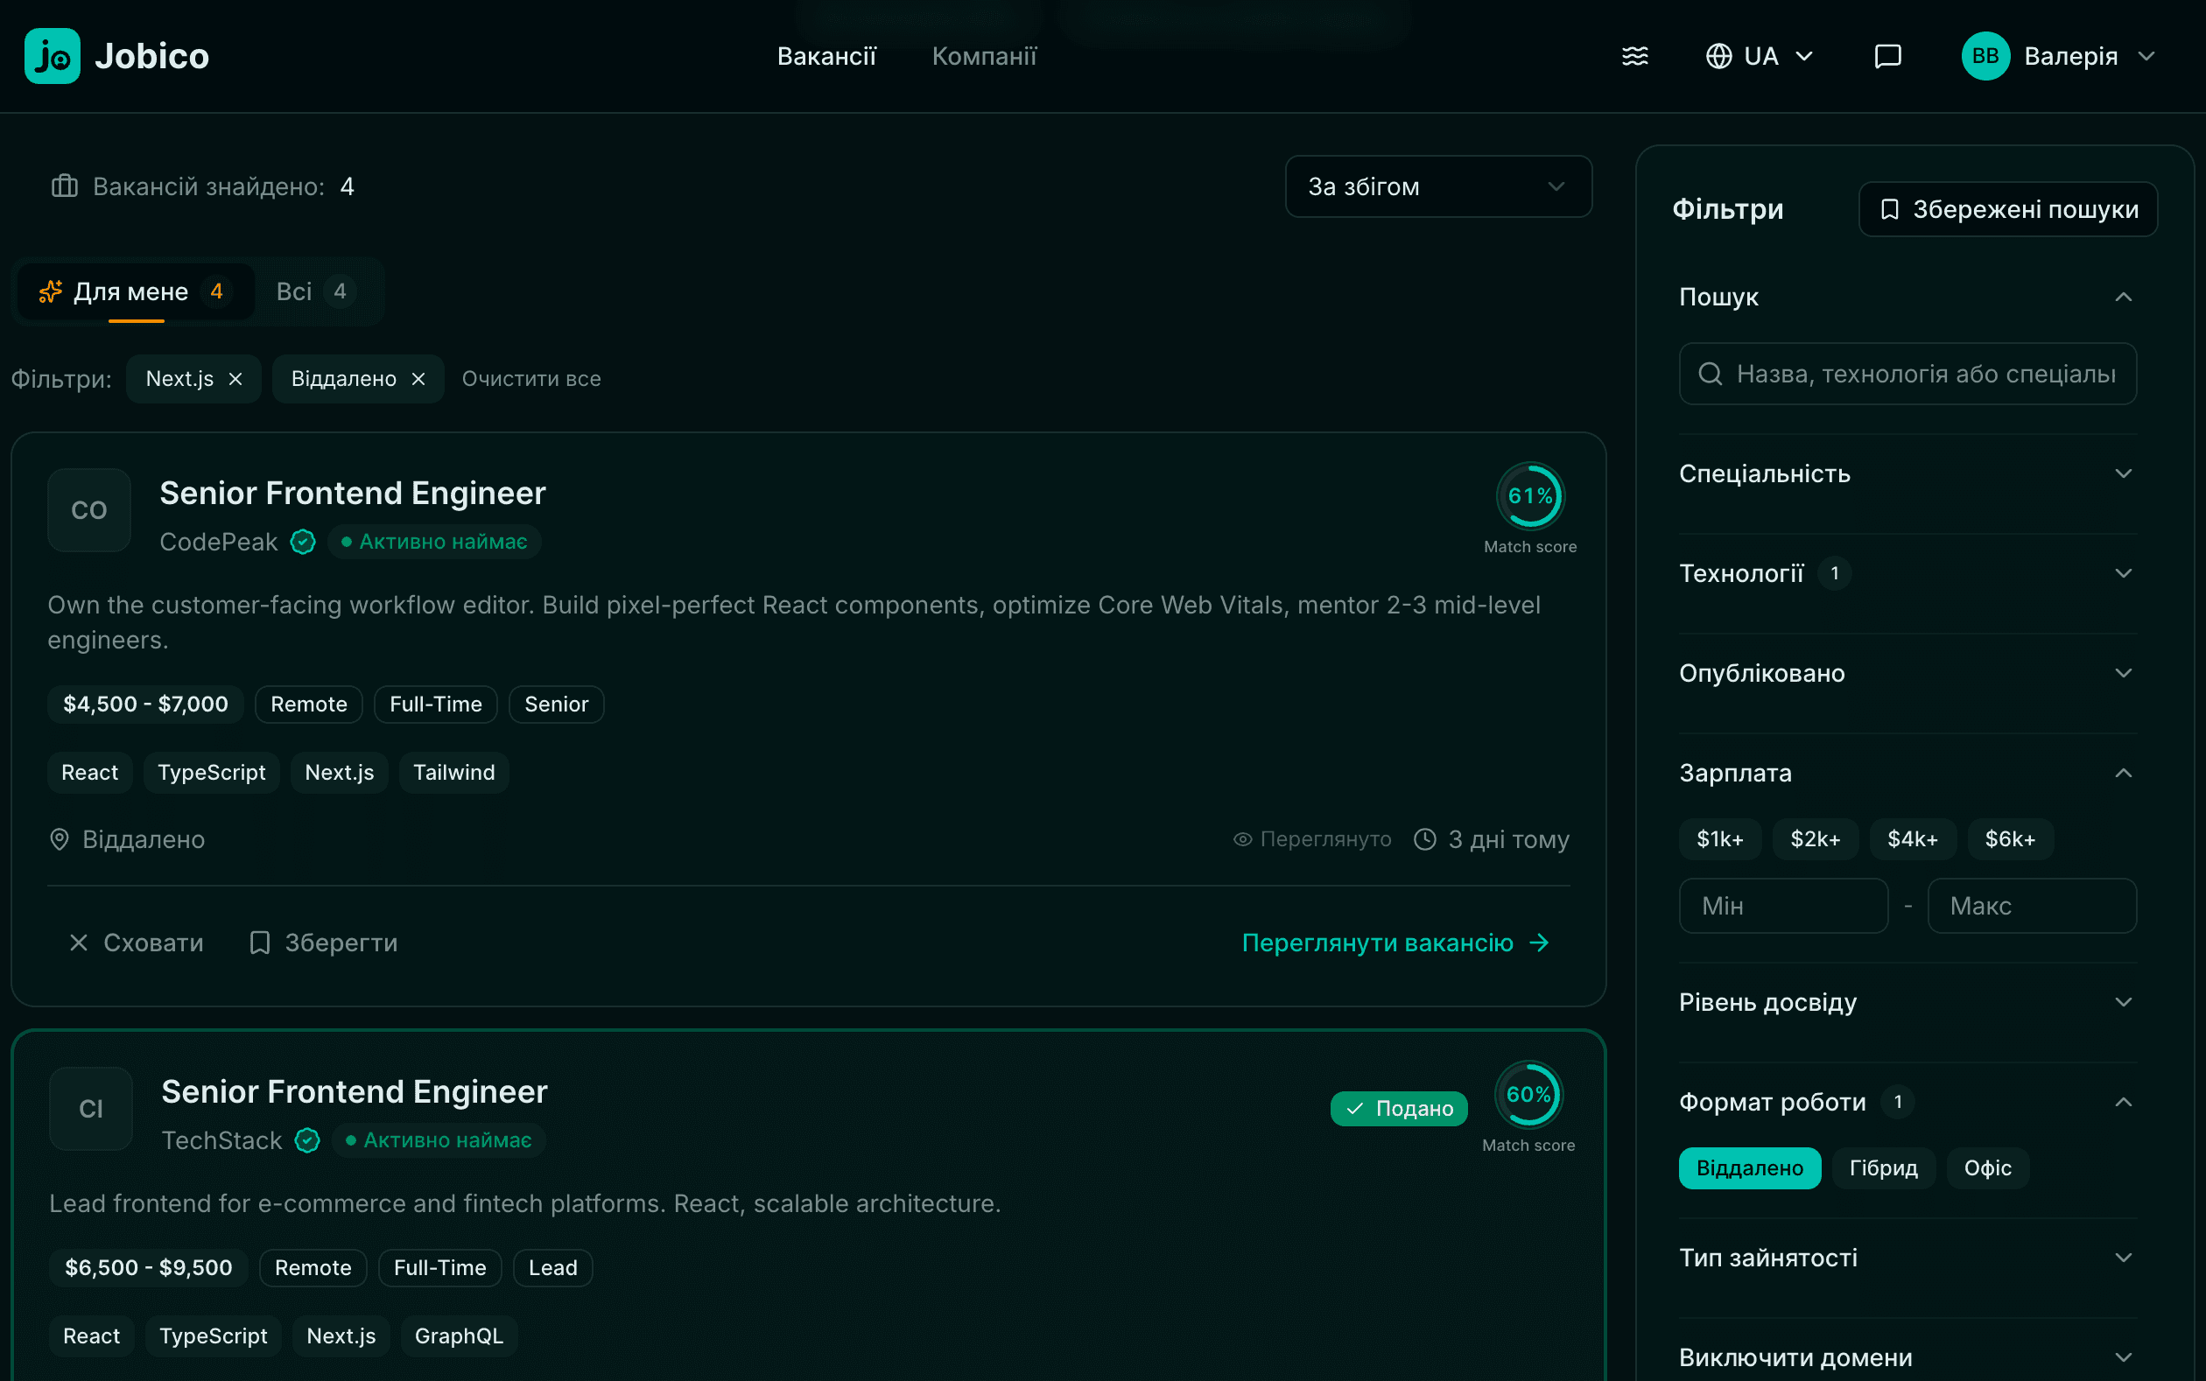2206x1381 pixels.
Task: Save the CodePeak vacancy with Зберегти
Action: pos(323,943)
